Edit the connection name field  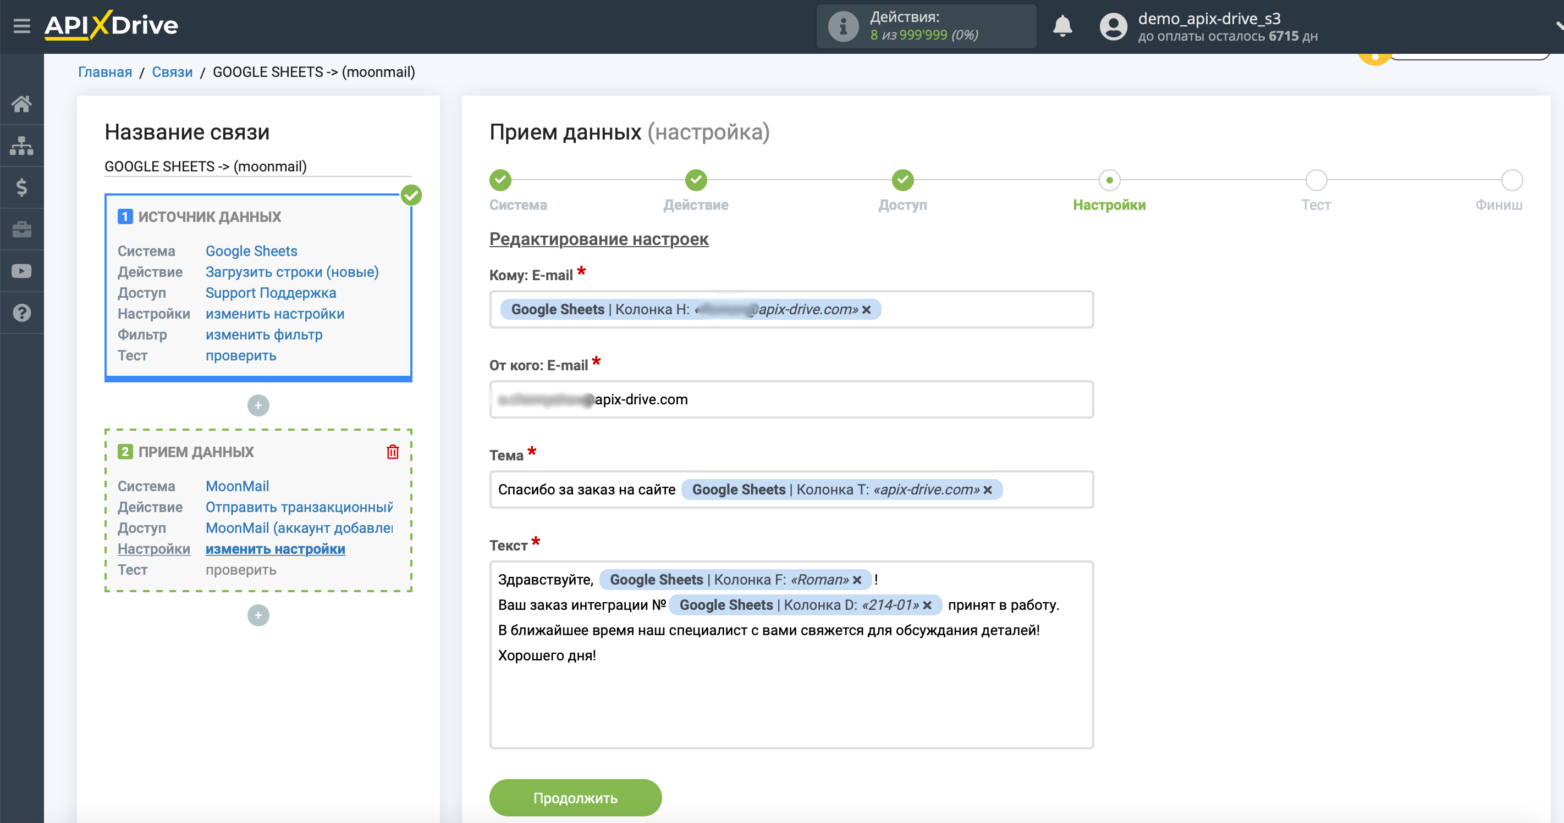(258, 166)
